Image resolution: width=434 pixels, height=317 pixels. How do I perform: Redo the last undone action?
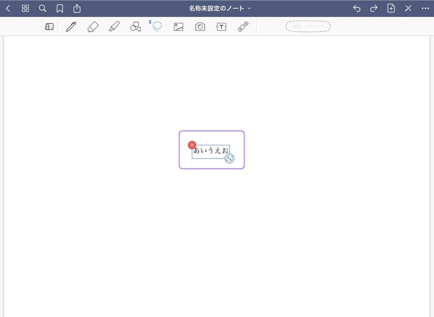tap(374, 8)
